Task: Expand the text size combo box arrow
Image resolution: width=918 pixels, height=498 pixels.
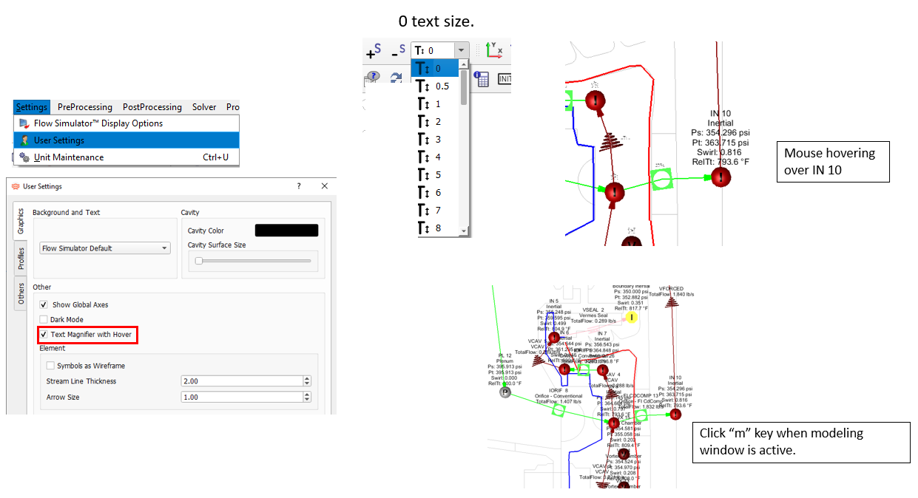Action: pyautogui.click(x=462, y=50)
